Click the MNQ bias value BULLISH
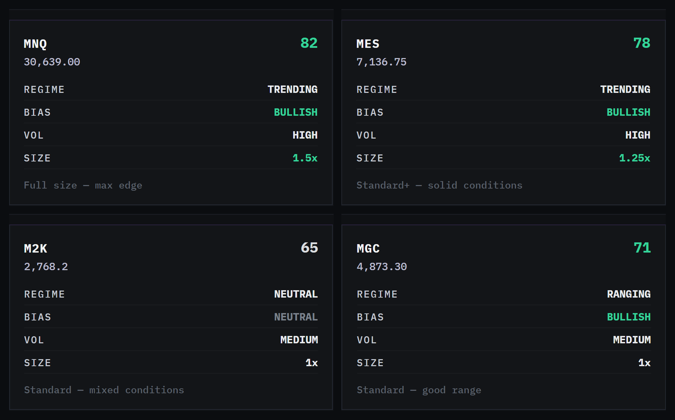This screenshot has height=420, width=675. (295, 112)
